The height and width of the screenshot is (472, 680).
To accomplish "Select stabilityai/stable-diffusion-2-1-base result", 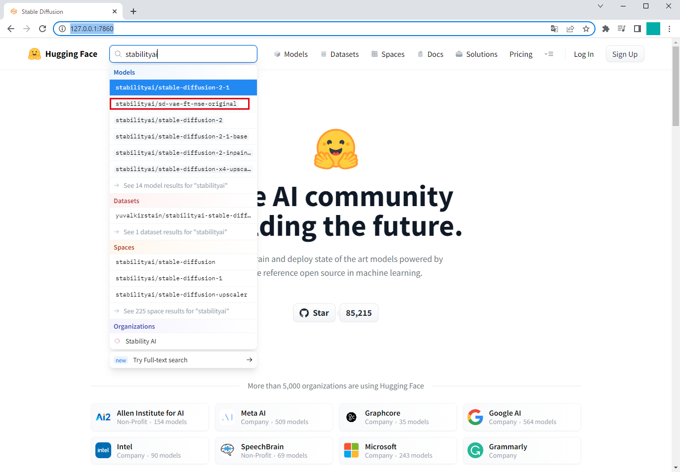I will click(x=183, y=136).
